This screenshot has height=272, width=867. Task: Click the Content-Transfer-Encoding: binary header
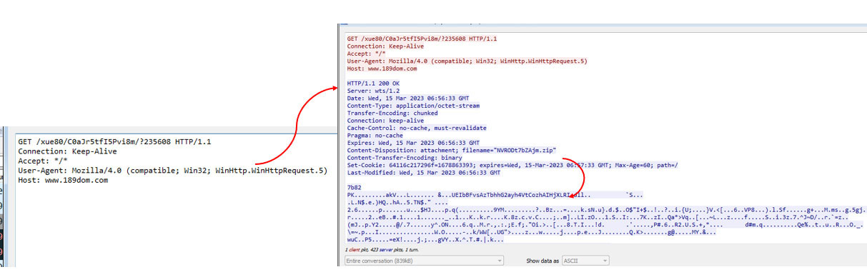tap(405, 158)
